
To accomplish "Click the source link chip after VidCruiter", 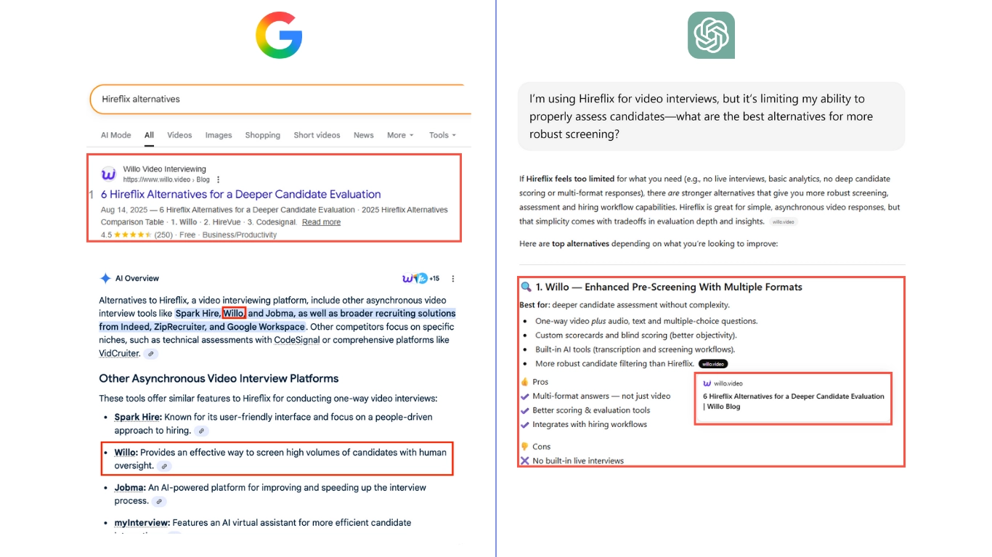I will (150, 354).
